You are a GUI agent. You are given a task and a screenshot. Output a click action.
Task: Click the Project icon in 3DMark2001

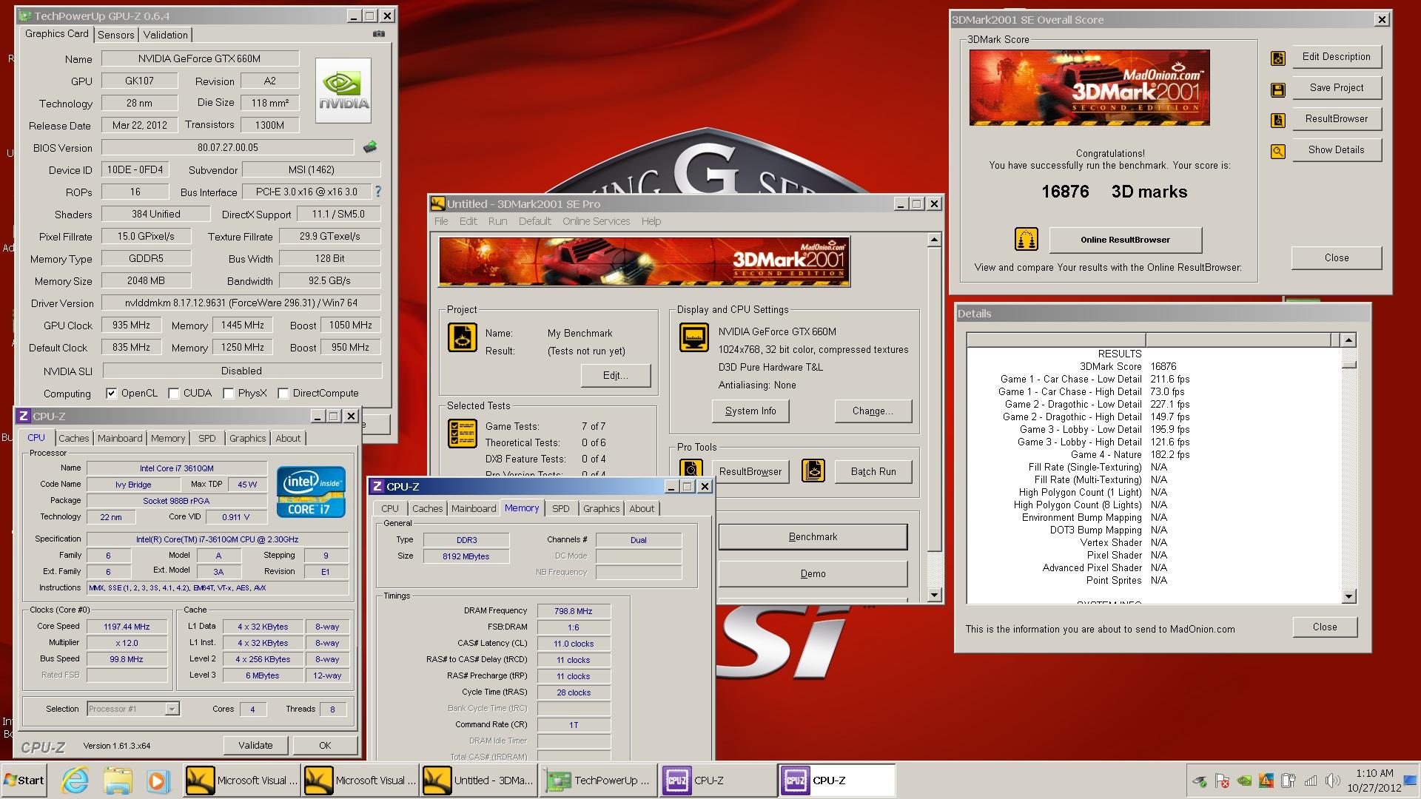462,337
